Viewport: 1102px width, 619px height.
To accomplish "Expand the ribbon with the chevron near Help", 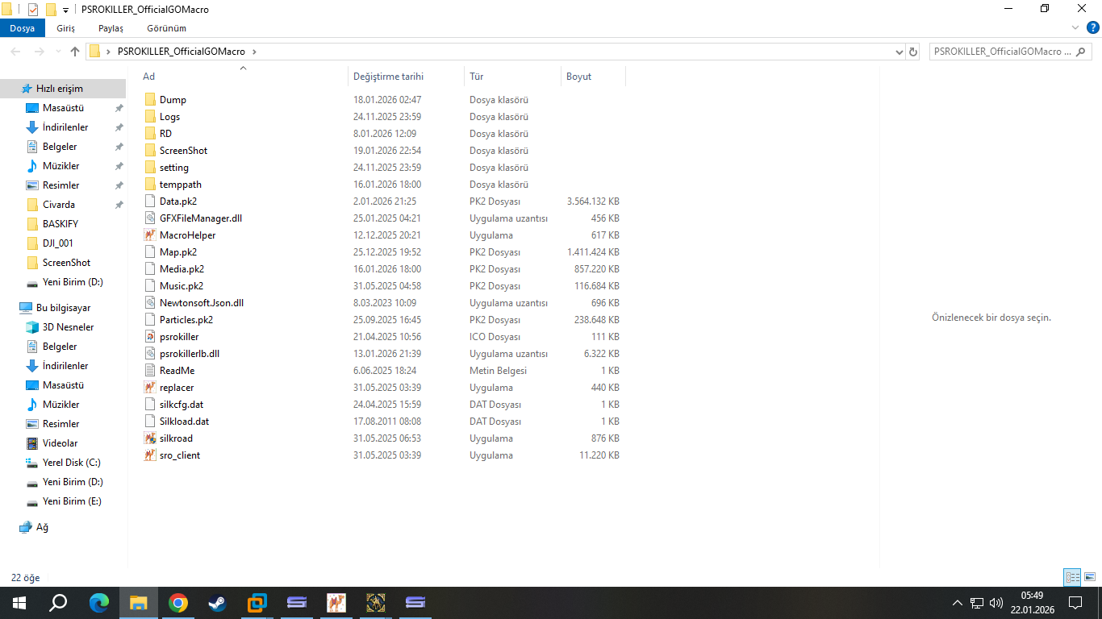I will pos(1075,27).
